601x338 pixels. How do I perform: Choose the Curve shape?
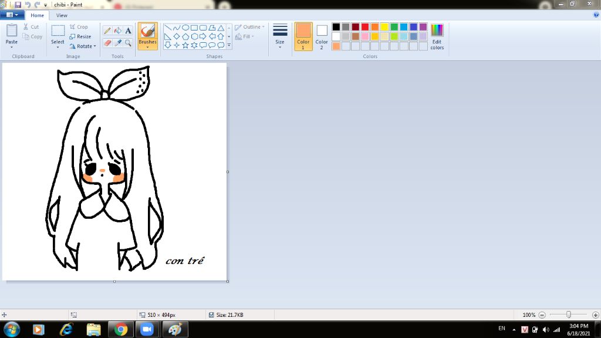[x=176, y=28]
